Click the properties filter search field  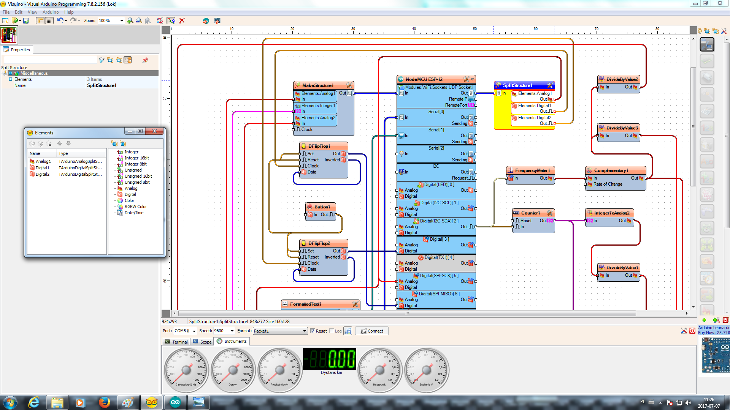tap(50, 60)
